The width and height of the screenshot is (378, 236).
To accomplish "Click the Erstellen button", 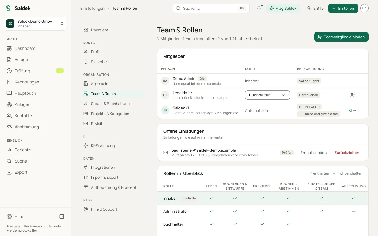I will click(x=343, y=8).
